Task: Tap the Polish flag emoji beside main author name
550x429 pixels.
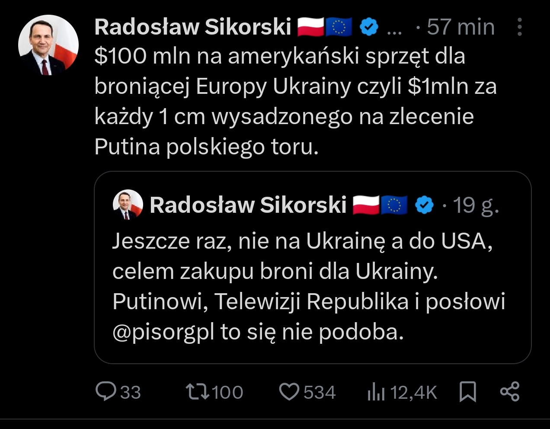Action: click(x=310, y=27)
